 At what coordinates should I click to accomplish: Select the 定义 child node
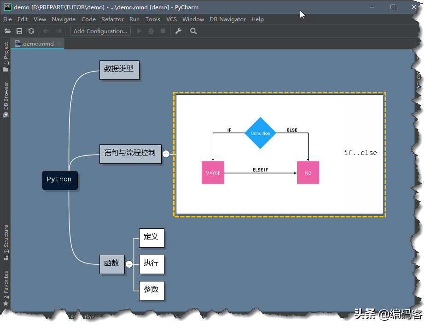pyautogui.click(x=152, y=238)
